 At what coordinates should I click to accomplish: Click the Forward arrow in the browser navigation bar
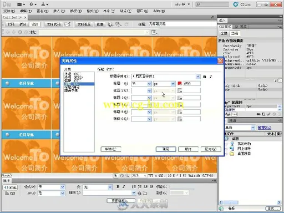pyautogui.click(x=14, y=32)
